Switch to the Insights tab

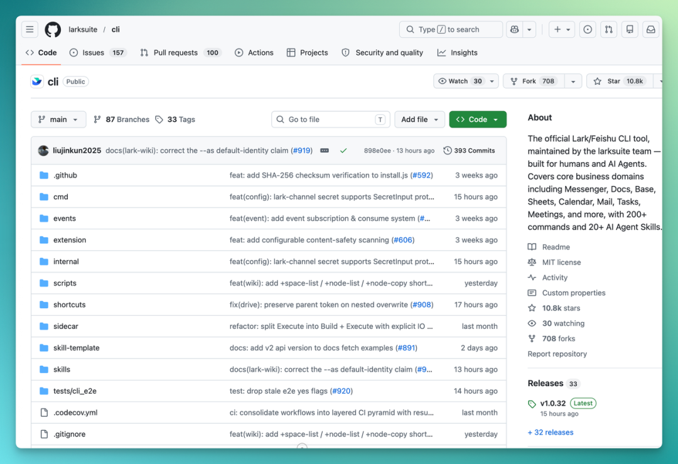click(458, 53)
